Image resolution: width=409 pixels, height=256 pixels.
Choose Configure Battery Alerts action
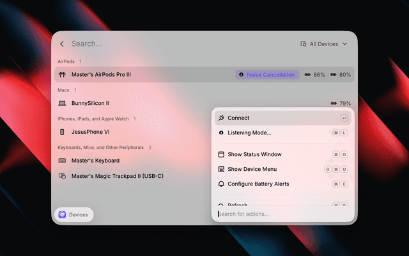(282, 184)
